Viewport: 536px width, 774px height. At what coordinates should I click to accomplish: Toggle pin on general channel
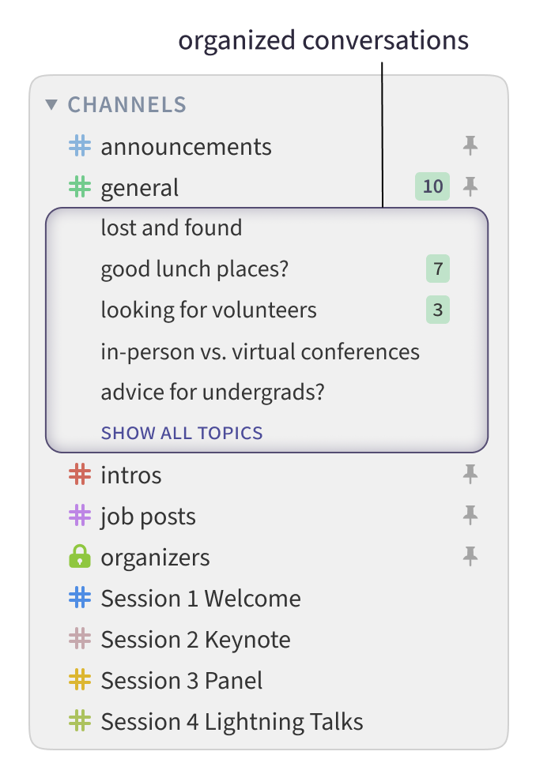(x=470, y=186)
